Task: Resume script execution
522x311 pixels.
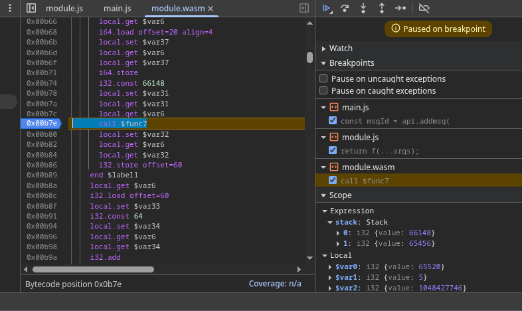Action: [x=327, y=9]
